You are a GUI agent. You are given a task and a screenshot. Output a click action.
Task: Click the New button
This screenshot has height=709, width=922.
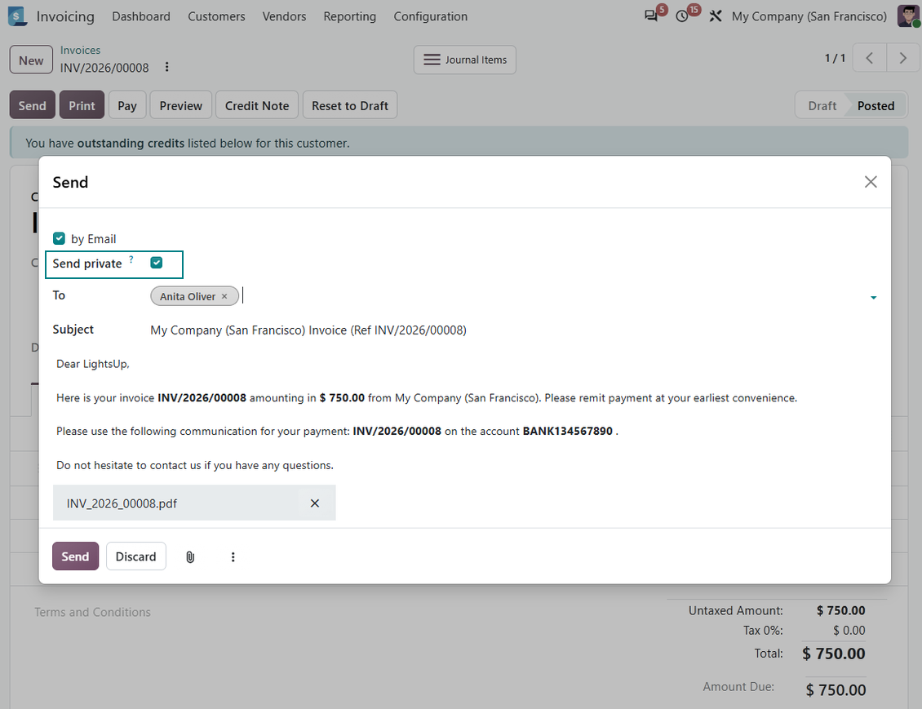[x=31, y=60]
